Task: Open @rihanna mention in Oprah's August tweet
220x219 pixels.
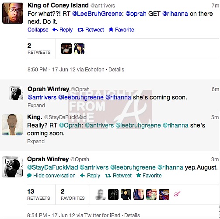Action: point(170,167)
